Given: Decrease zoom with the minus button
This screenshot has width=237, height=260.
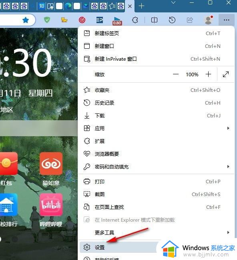Looking at the screenshot, I should (x=175, y=74).
